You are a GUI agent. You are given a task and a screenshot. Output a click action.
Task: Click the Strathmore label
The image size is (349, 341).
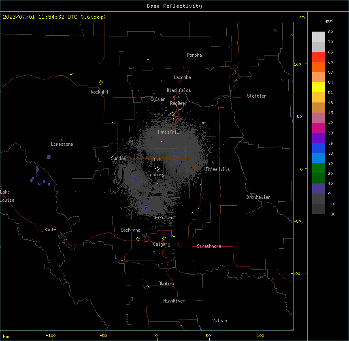point(209,246)
